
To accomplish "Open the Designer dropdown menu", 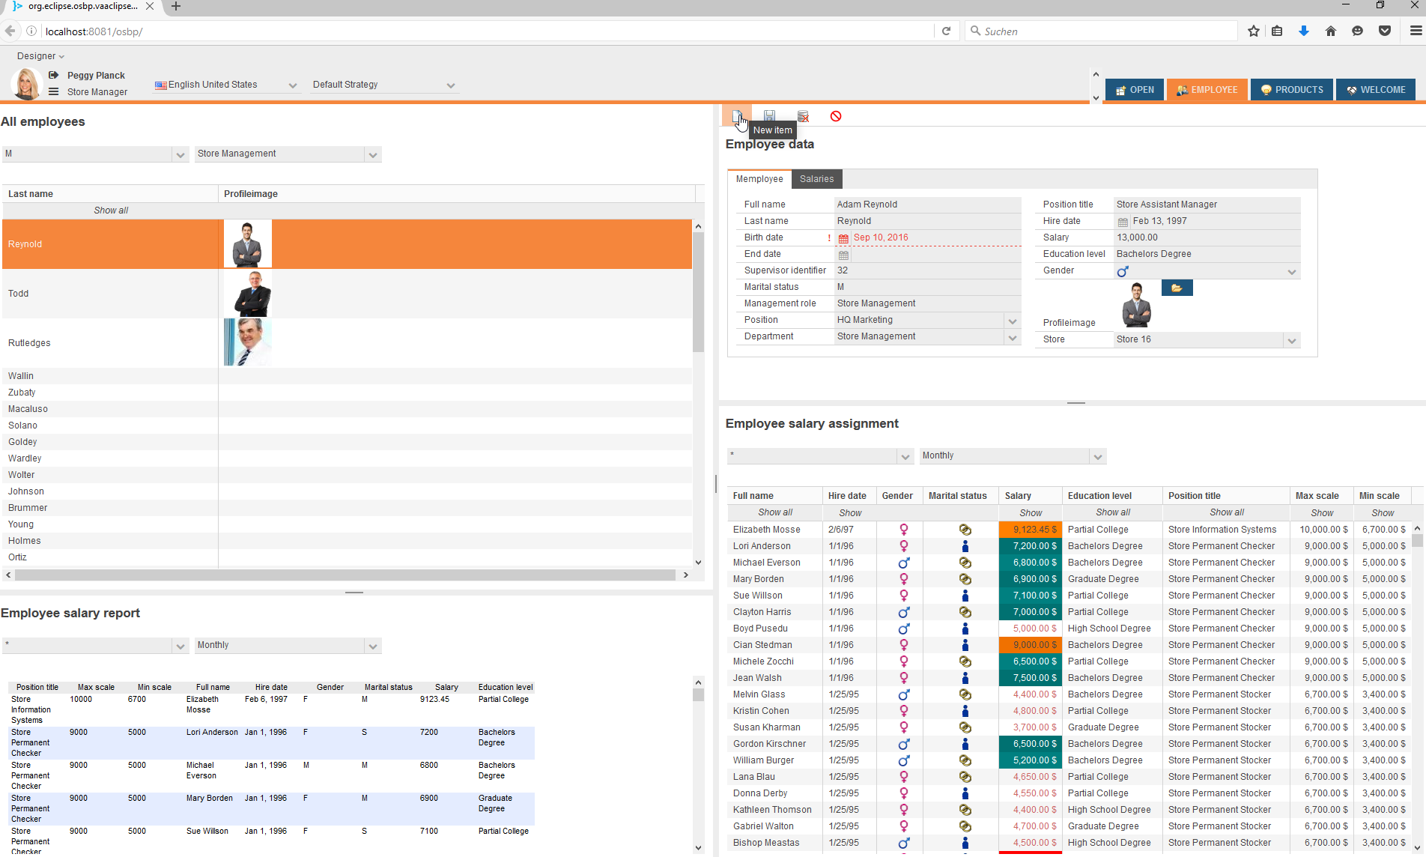I will pos(40,56).
